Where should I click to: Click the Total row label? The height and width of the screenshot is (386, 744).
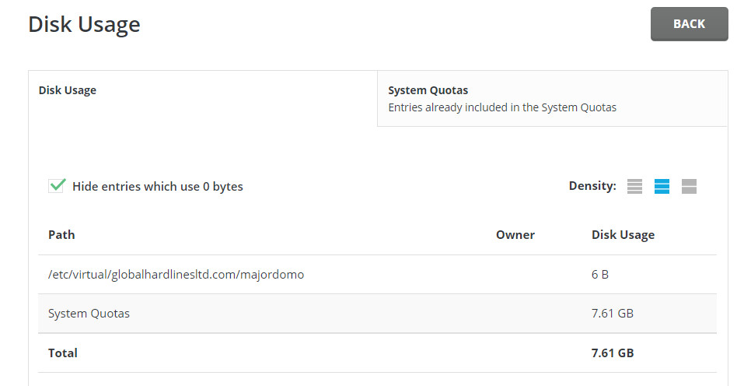pyautogui.click(x=63, y=353)
